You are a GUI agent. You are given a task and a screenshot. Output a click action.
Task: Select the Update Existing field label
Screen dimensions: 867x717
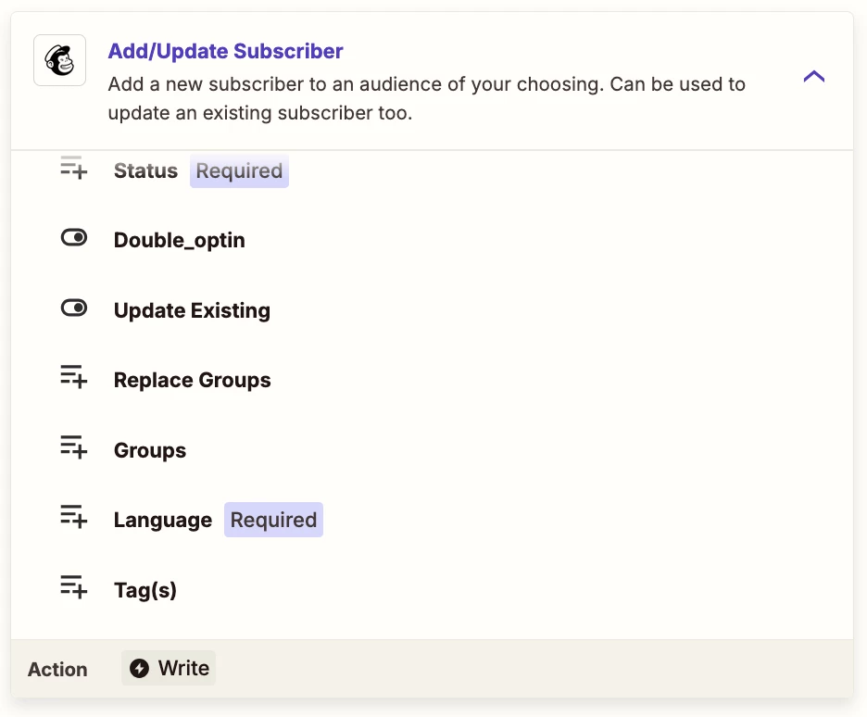click(x=192, y=310)
